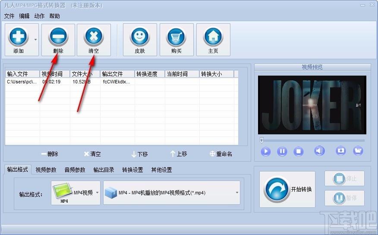Go to 主页 via the house icon
The height and width of the screenshot is (235, 378).
213,36
